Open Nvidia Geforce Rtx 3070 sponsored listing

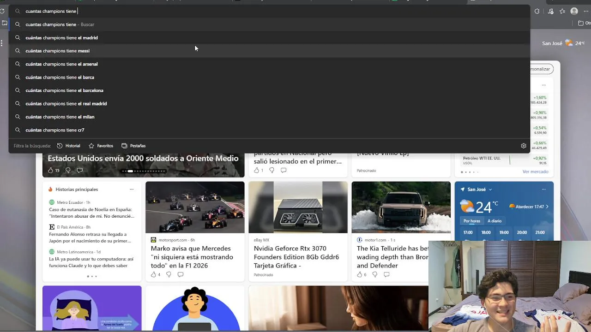click(296, 257)
